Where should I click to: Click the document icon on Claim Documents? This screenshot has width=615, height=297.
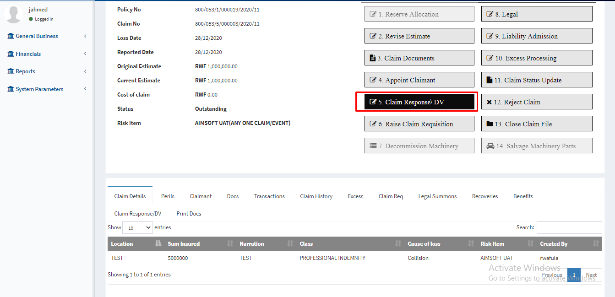point(372,58)
